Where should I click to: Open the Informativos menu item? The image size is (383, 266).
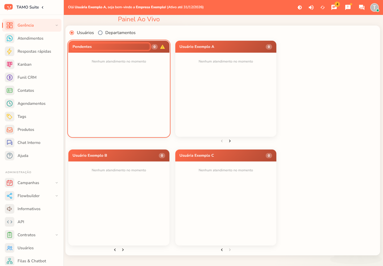click(x=32, y=209)
